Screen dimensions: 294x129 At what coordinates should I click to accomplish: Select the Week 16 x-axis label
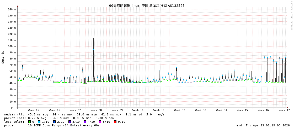coord(263,110)
